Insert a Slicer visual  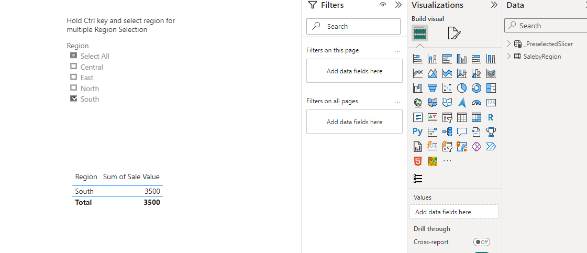447,117
